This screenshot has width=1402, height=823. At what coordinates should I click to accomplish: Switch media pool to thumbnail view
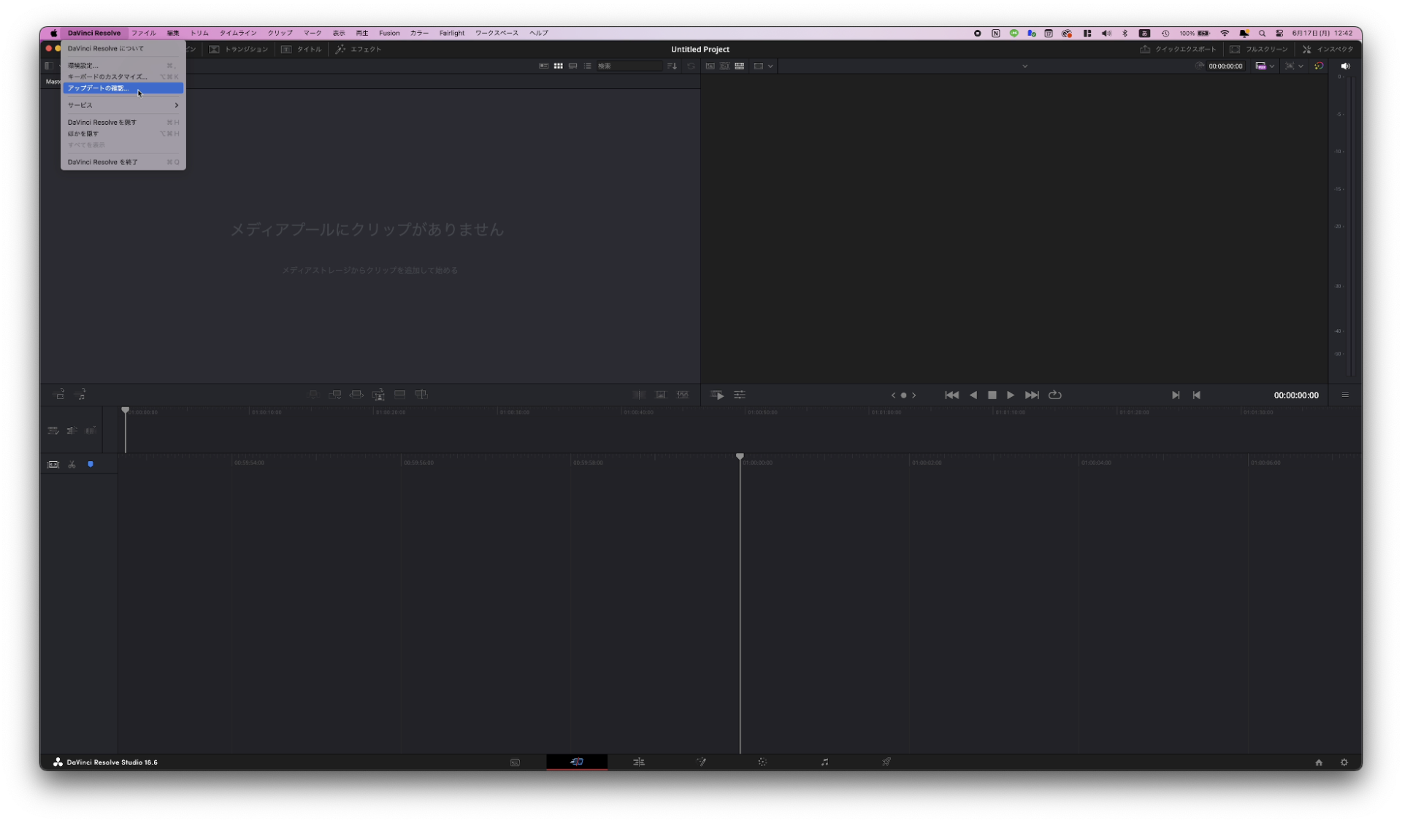(x=558, y=66)
